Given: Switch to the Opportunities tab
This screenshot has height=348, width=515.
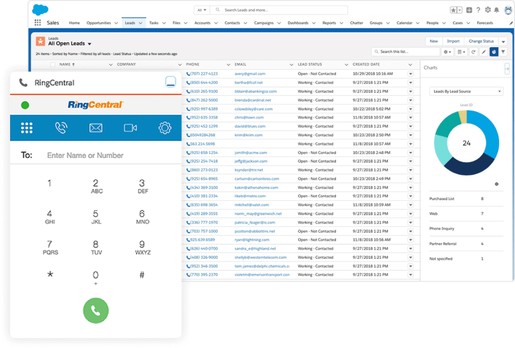Looking at the screenshot, I should click(99, 23).
